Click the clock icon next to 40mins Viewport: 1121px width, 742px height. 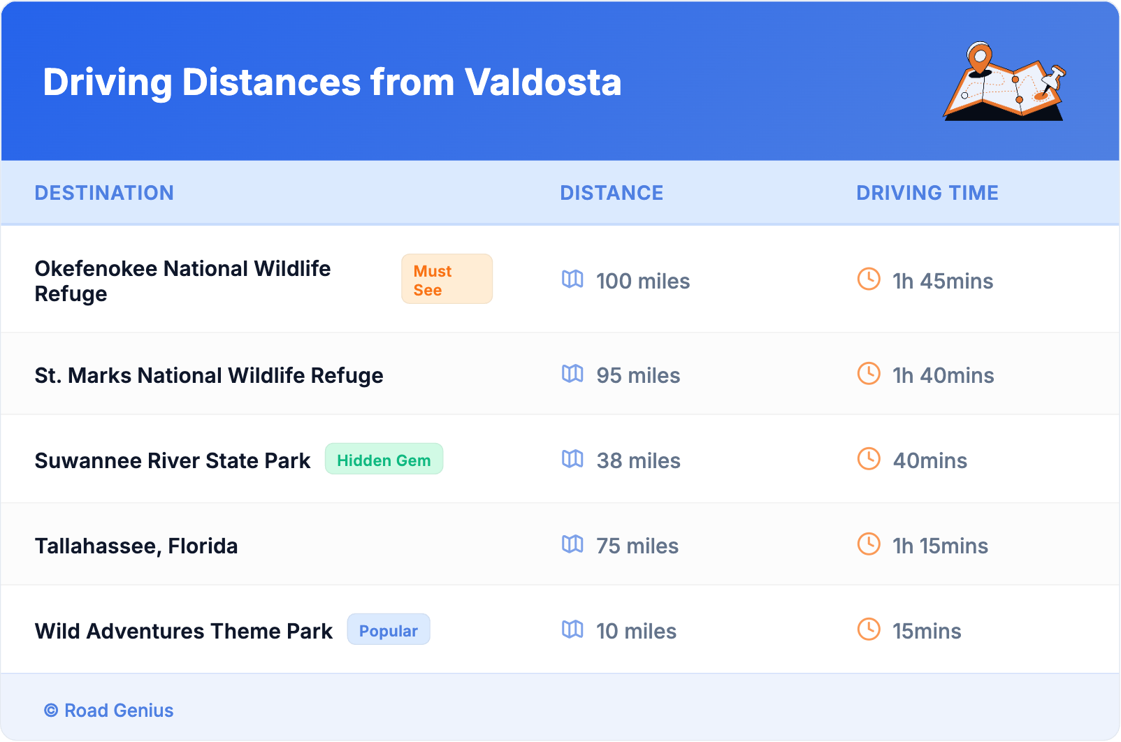click(x=869, y=459)
